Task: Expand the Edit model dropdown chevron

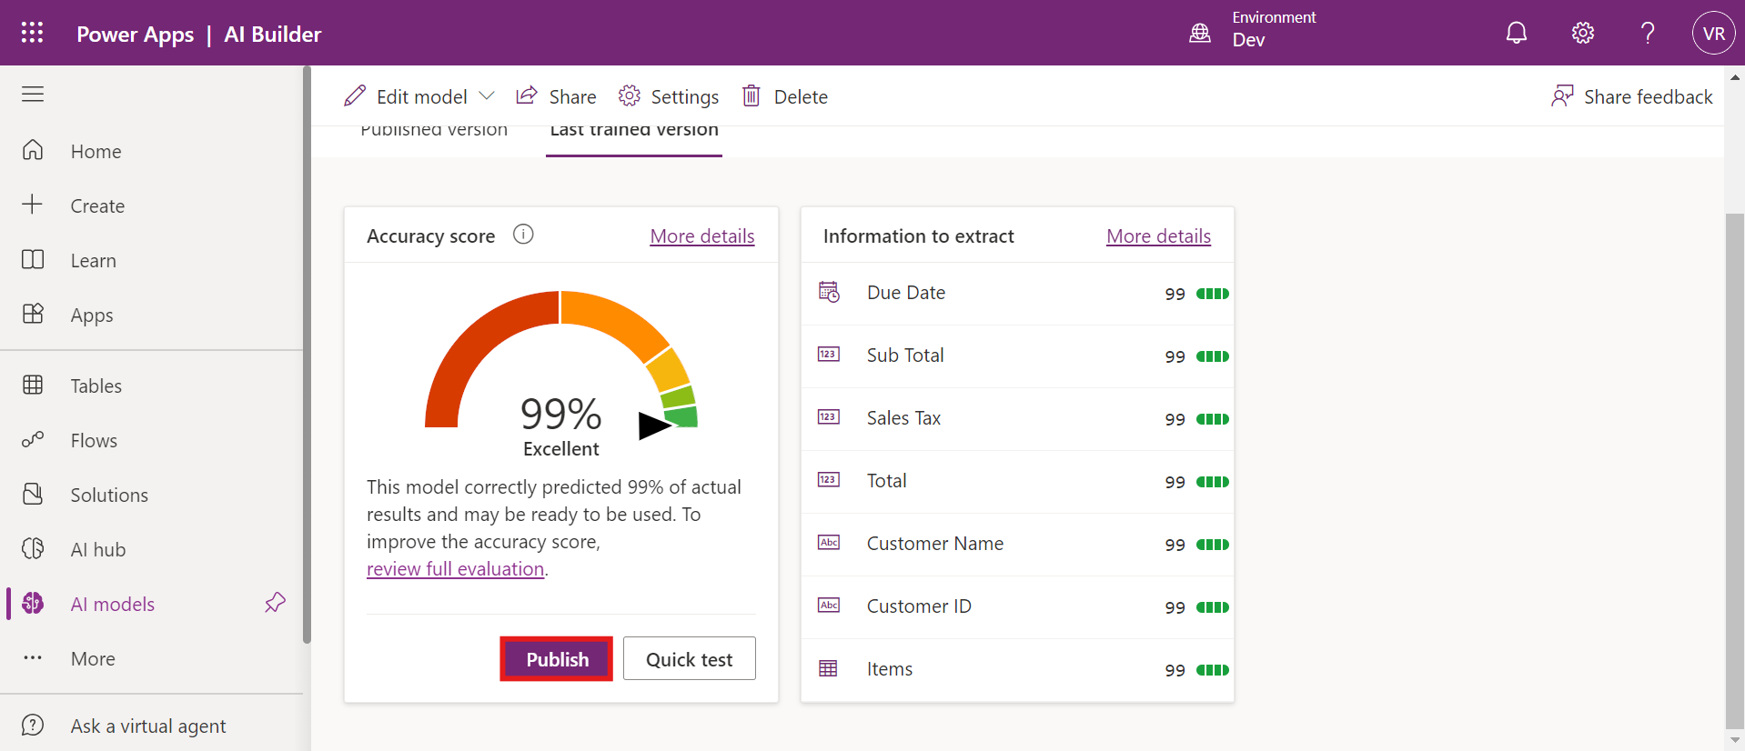Action: pos(487,96)
